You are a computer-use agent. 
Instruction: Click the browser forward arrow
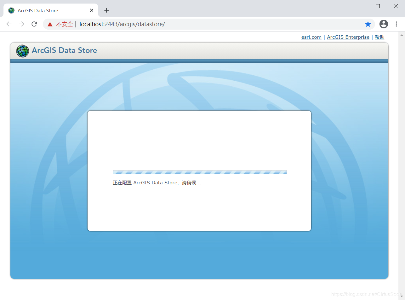point(21,24)
